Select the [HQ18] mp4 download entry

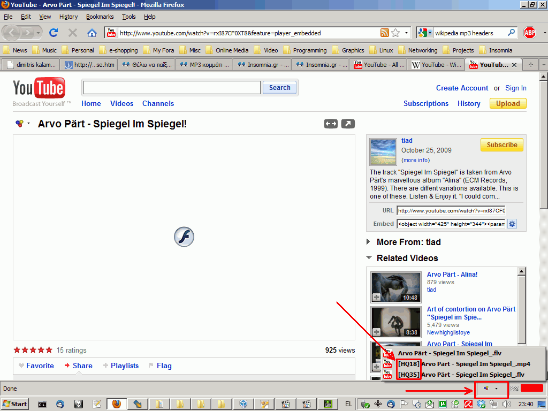[x=464, y=364]
